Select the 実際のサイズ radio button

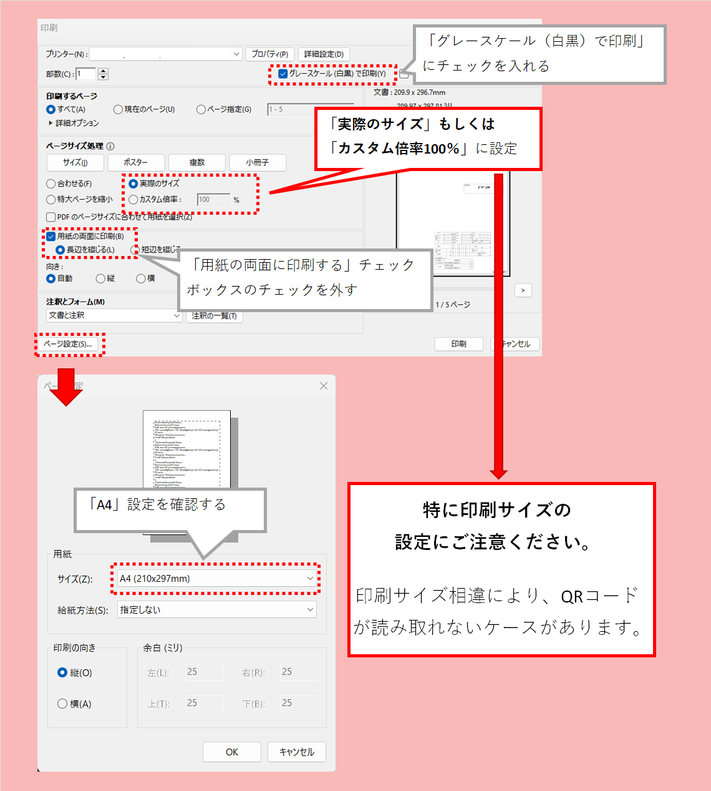tap(133, 184)
